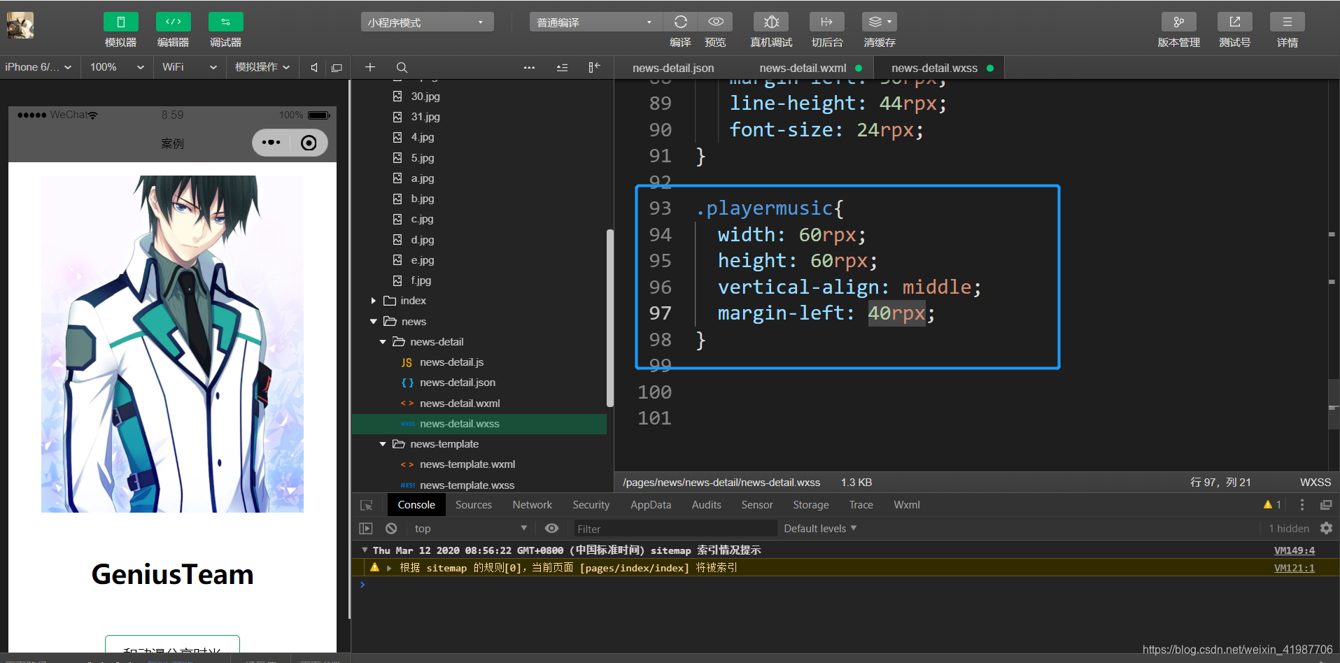Switch to the Network tab
Viewport: 1340px width, 663px height.
coord(533,505)
